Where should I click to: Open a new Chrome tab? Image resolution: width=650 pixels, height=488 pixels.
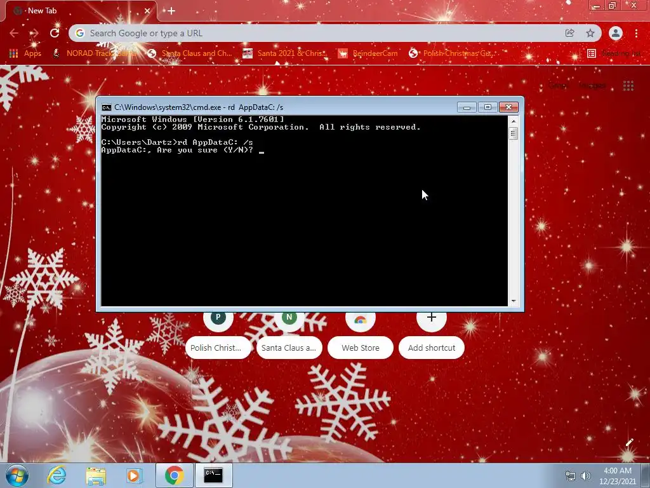pyautogui.click(x=171, y=11)
